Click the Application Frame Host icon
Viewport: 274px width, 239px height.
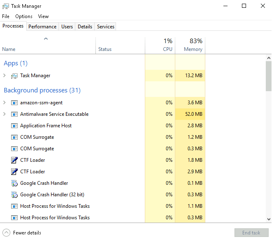coord(14,126)
